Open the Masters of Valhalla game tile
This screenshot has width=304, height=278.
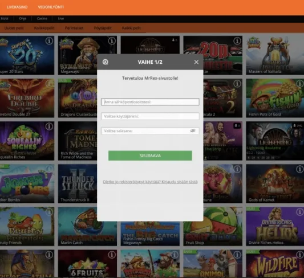(x=275, y=55)
